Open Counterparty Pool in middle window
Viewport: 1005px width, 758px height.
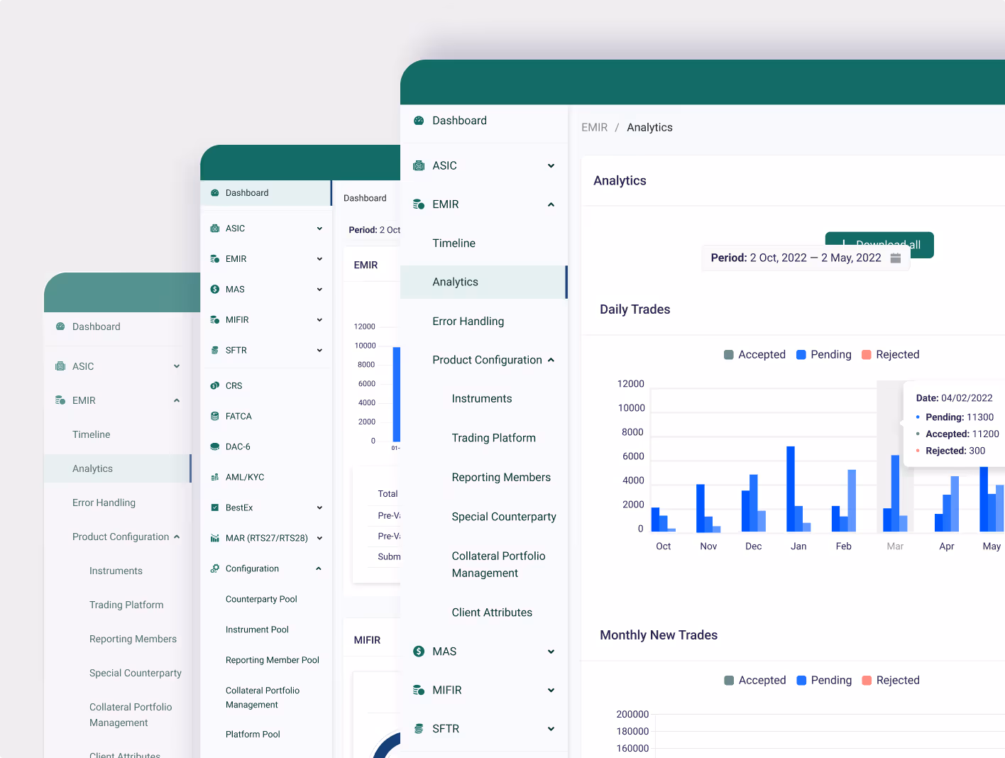[261, 600]
